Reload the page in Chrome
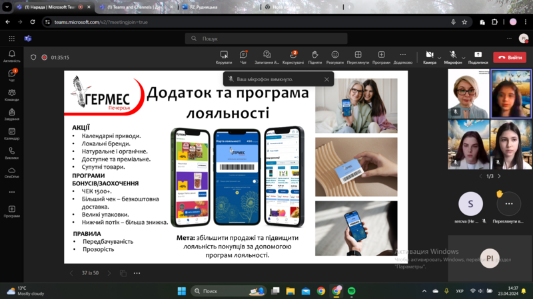Screen dimensions: 533x299 point(33,22)
